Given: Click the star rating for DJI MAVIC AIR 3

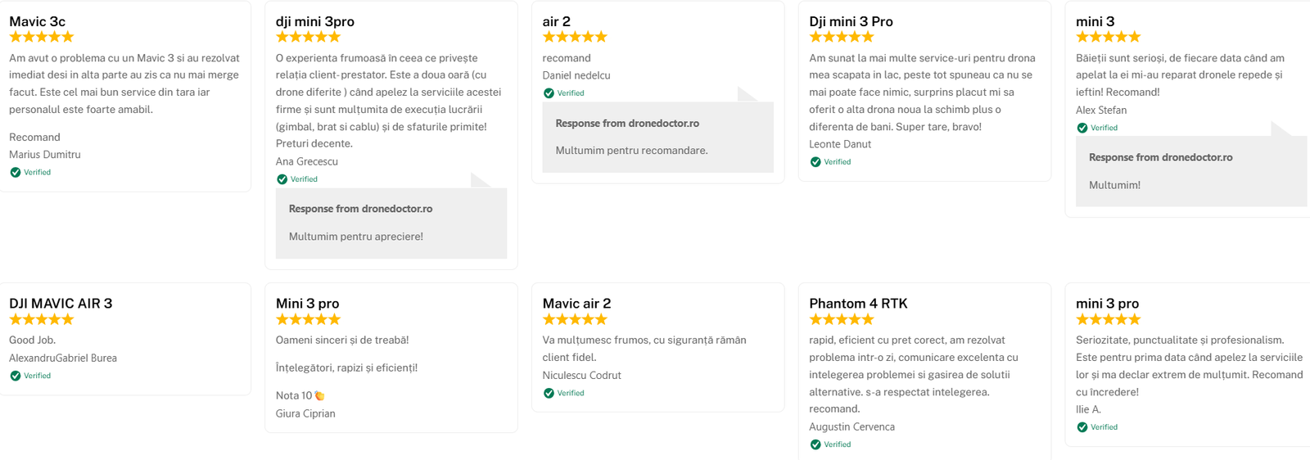Looking at the screenshot, I should (x=42, y=319).
